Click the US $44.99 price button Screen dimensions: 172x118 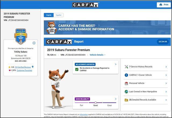[163, 42]
